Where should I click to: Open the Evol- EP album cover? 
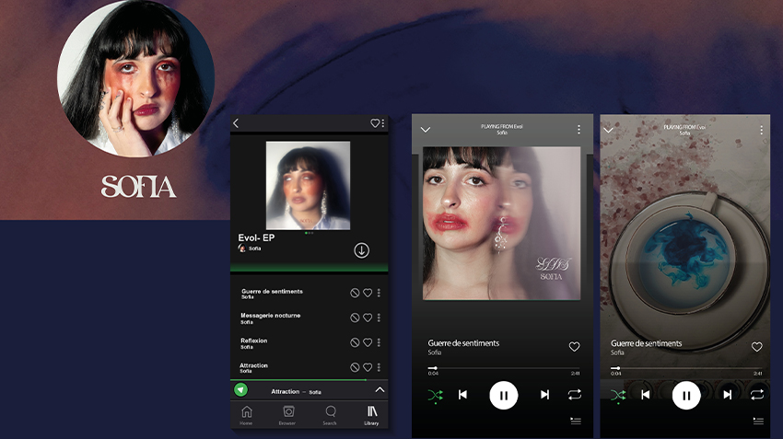[308, 185]
